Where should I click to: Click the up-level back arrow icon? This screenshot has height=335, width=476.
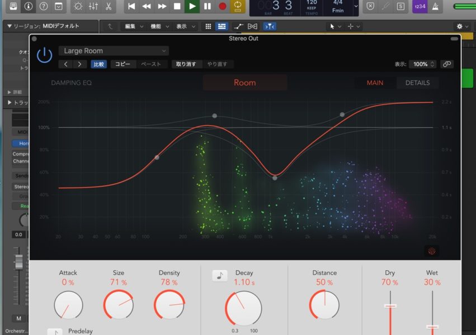110,27
